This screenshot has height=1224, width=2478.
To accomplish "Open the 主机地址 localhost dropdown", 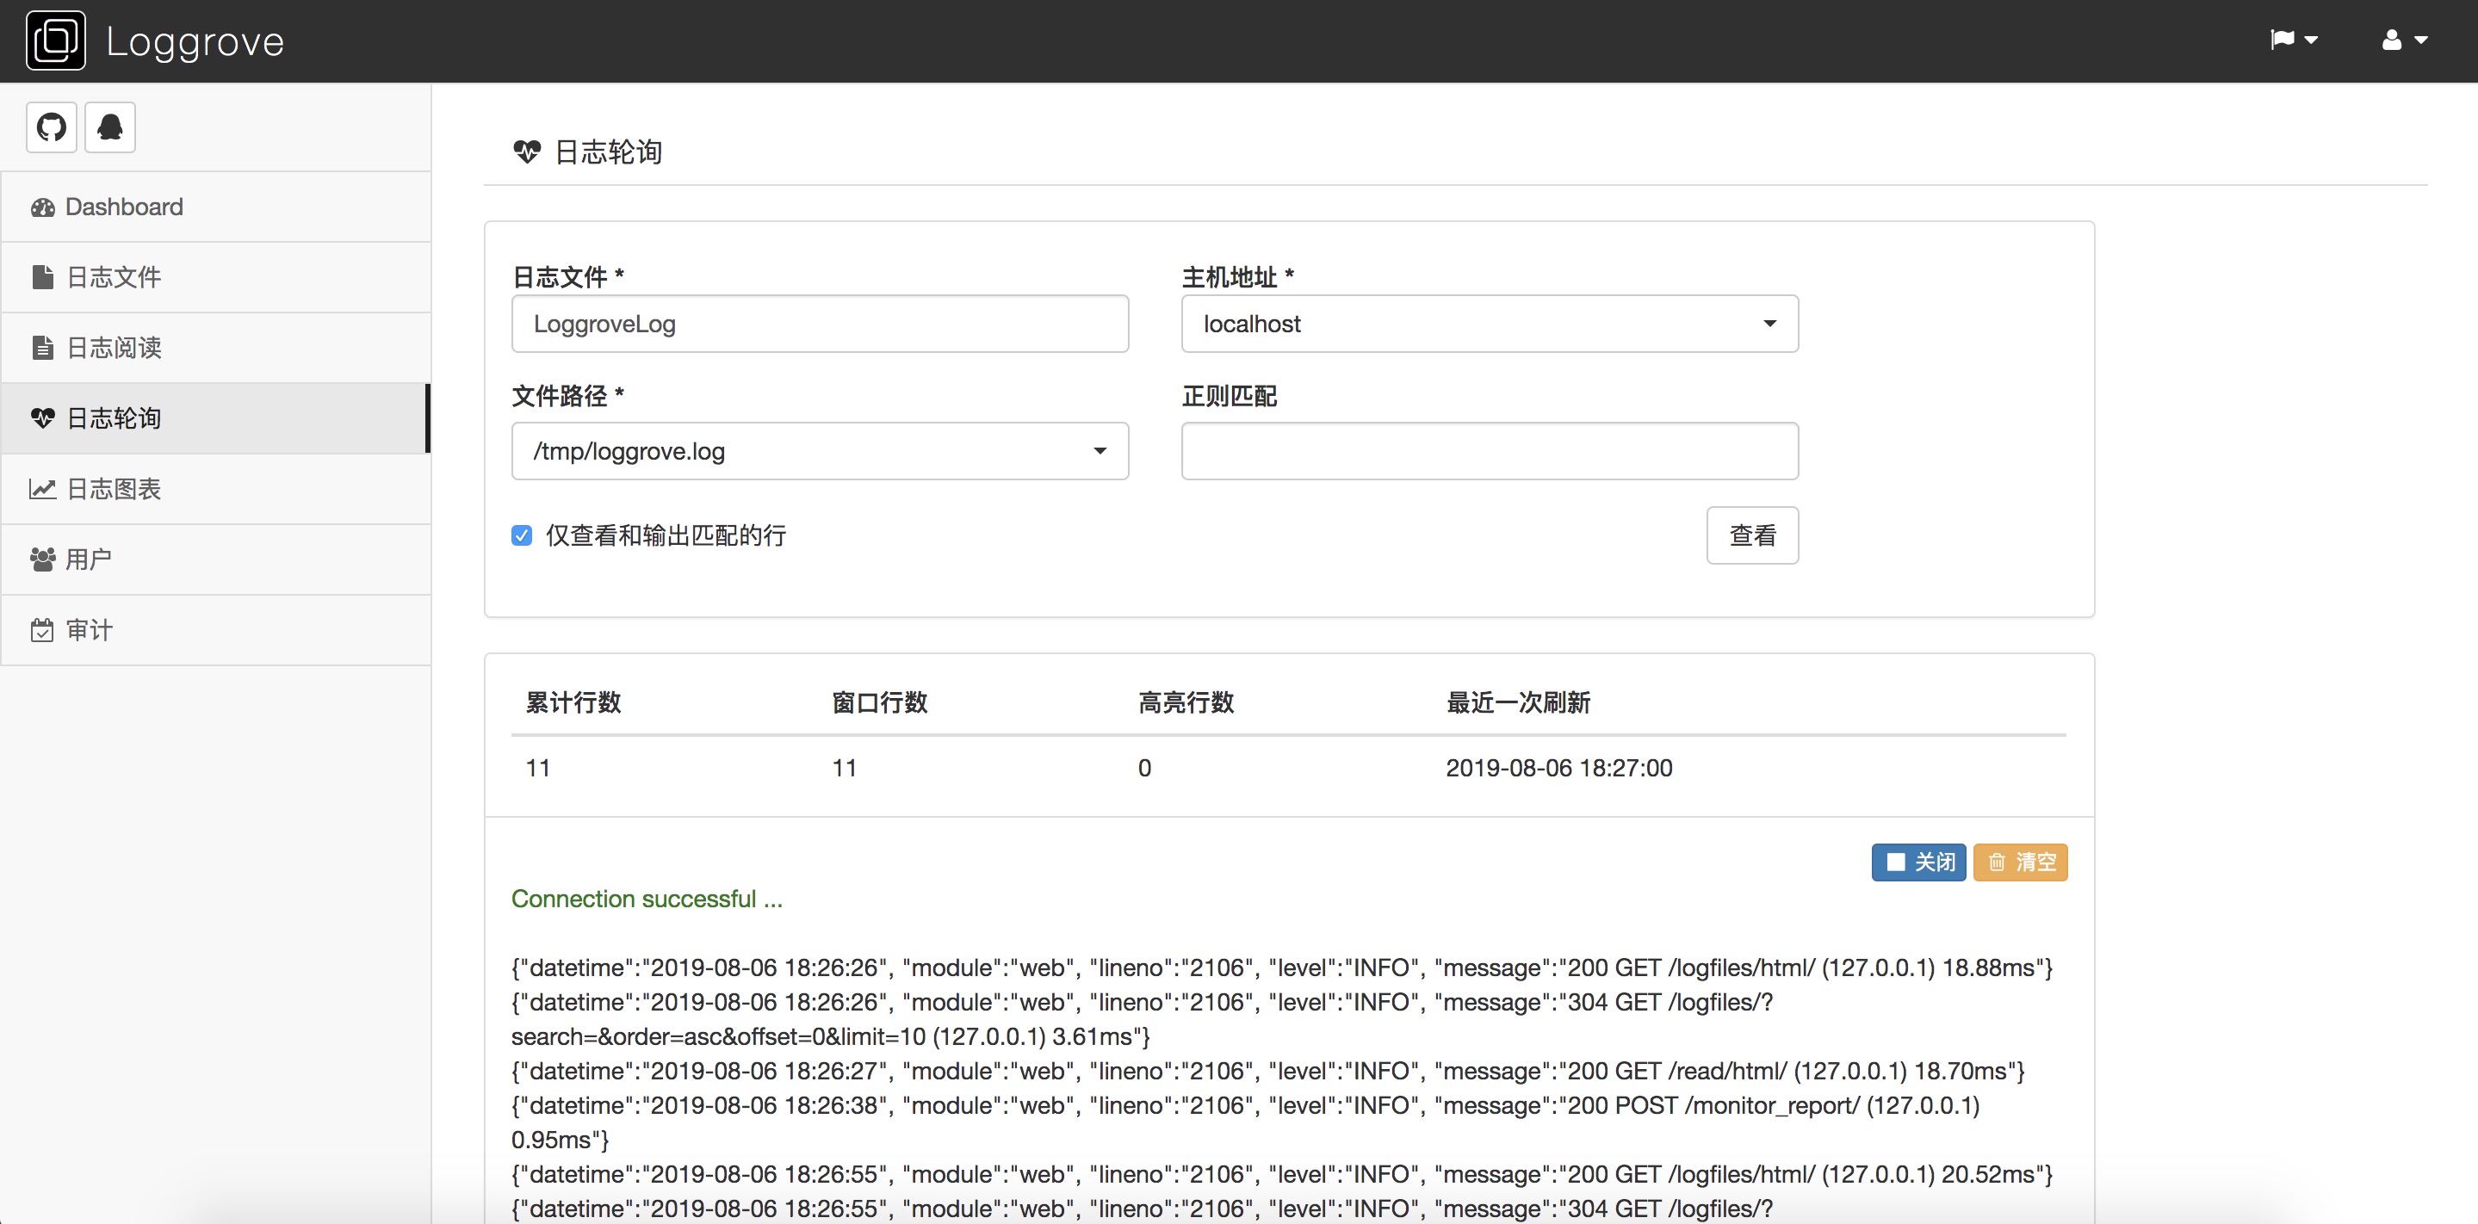I will (1489, 324).
